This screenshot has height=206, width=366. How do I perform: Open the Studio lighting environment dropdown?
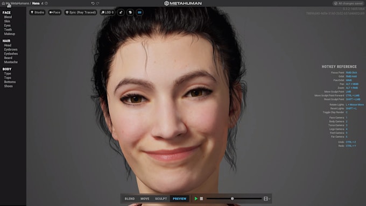[37, 12]
